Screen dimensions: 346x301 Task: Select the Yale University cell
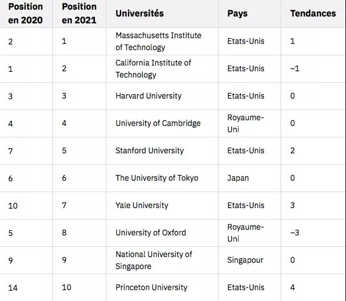point(142,205)
